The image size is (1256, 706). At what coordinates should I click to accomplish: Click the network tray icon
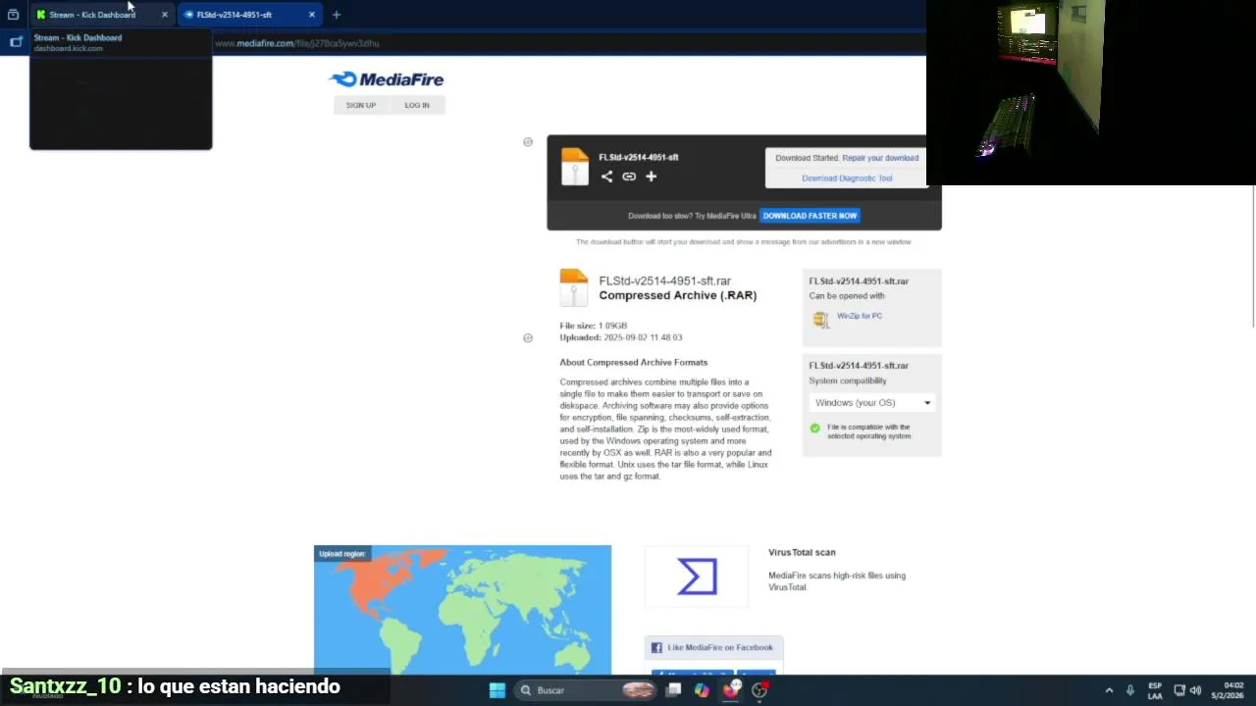point(1179,690)
